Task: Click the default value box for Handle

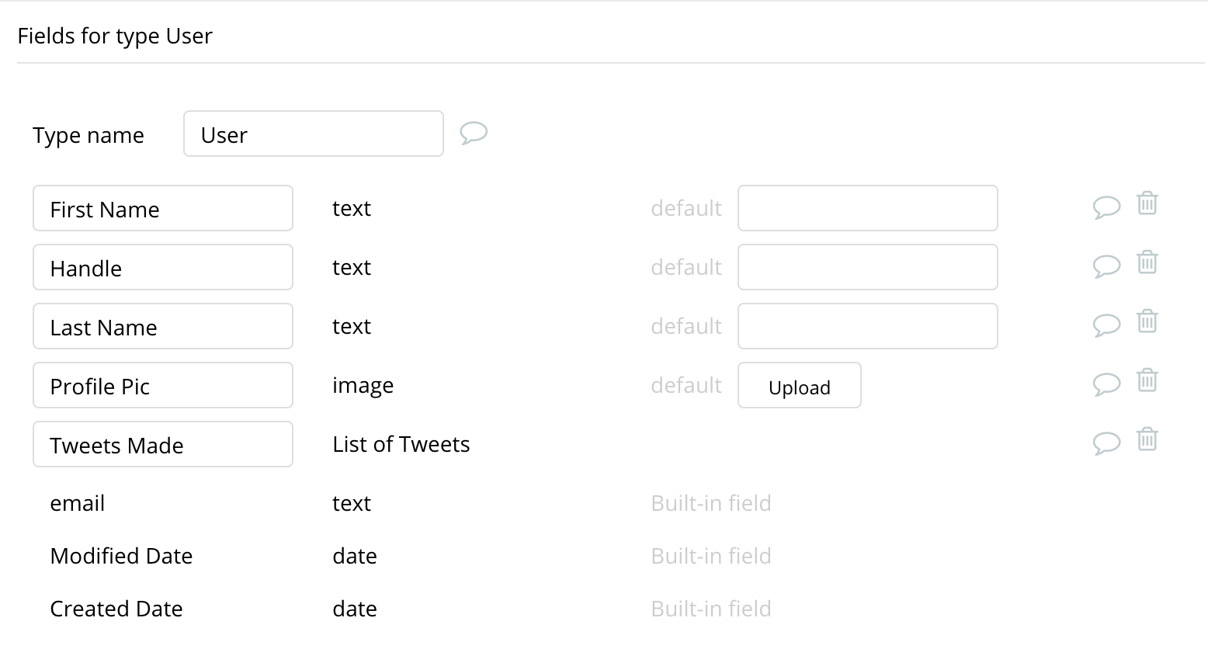Action: click(867, 267)
